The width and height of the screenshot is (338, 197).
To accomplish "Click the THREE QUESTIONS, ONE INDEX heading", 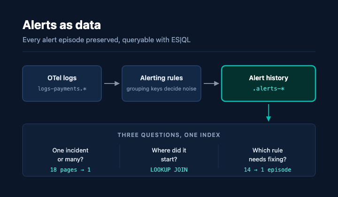I will coord(169,135).
